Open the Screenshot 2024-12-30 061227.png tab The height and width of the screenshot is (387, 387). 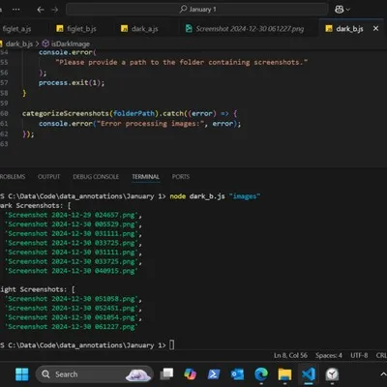click(x=245, y=29)
